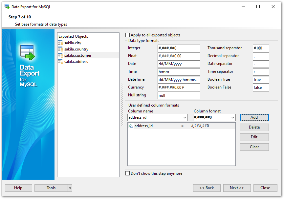
Task: Open the Column name dropdown
Action: click(x=185, y=118)
